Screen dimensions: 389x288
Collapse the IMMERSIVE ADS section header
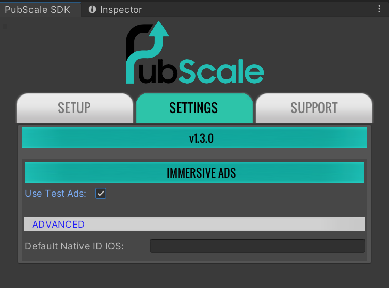(x=194, y=172)
